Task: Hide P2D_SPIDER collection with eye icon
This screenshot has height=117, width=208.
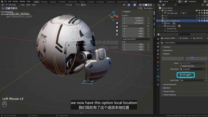Action: (x=202, y=10)
